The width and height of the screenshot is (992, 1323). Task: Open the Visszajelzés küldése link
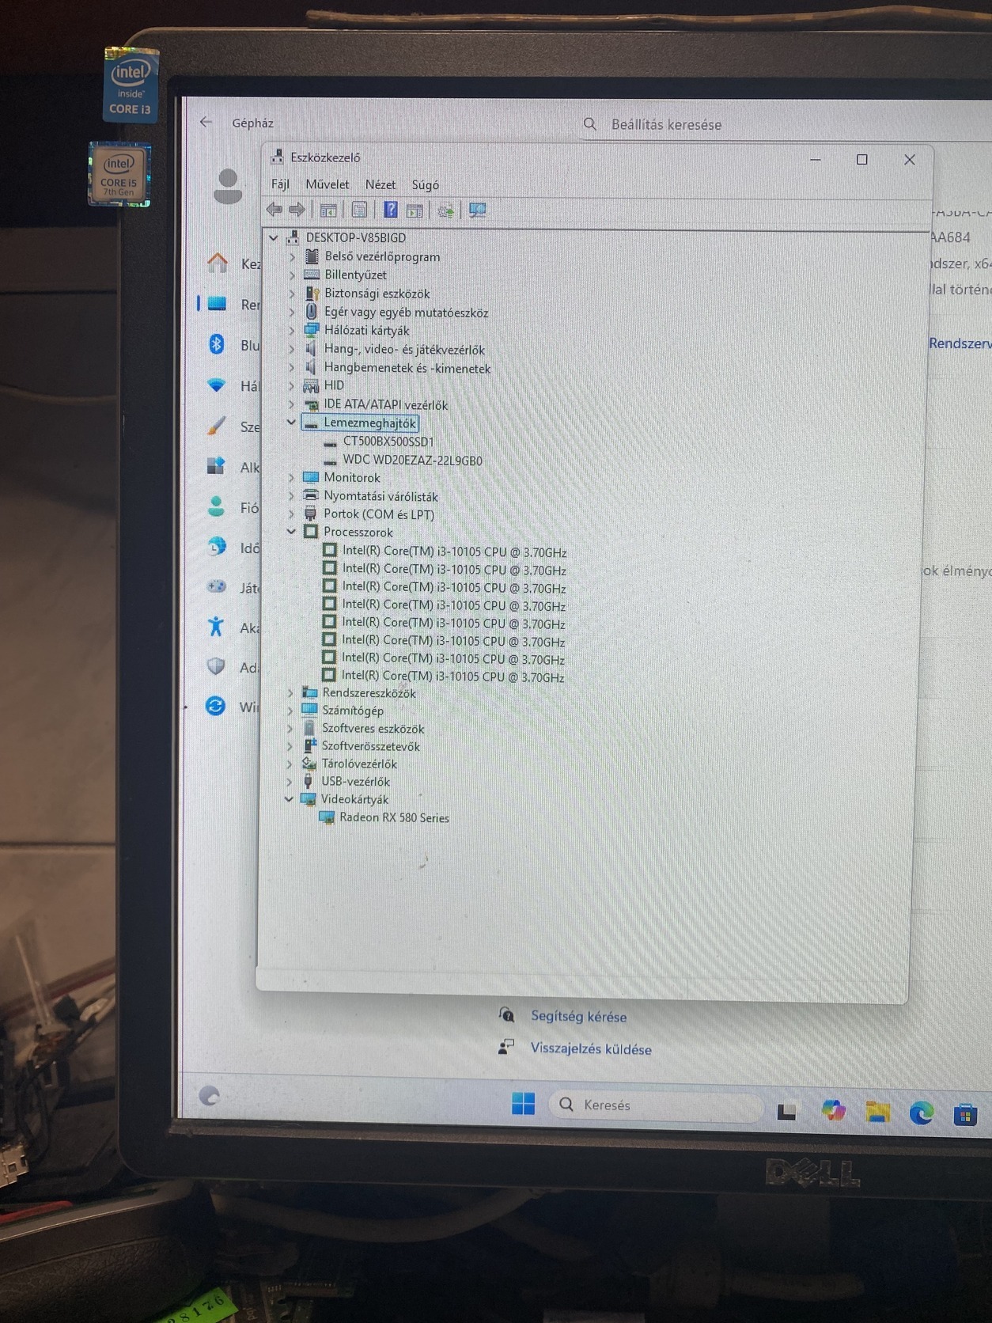[x=591, y=1049]
